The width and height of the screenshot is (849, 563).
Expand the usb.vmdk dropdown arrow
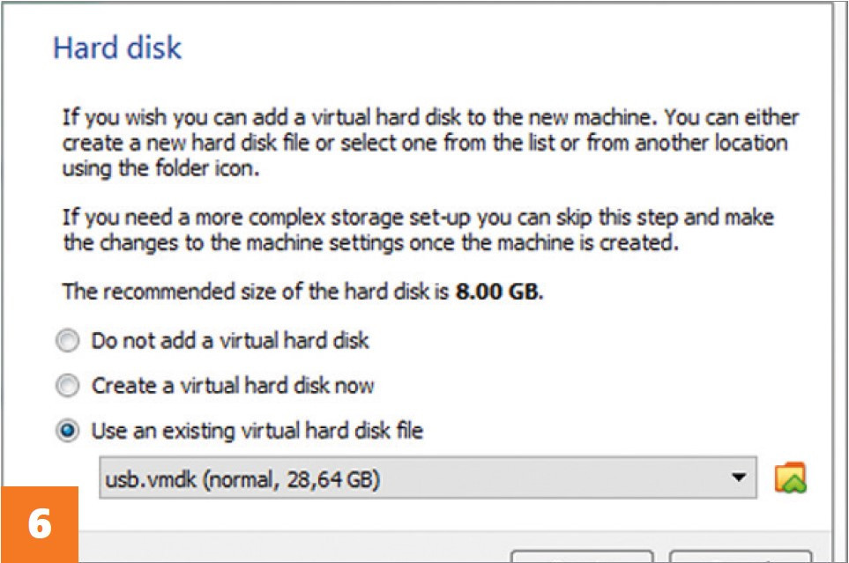pyautogui.click(x=739, y=478)
